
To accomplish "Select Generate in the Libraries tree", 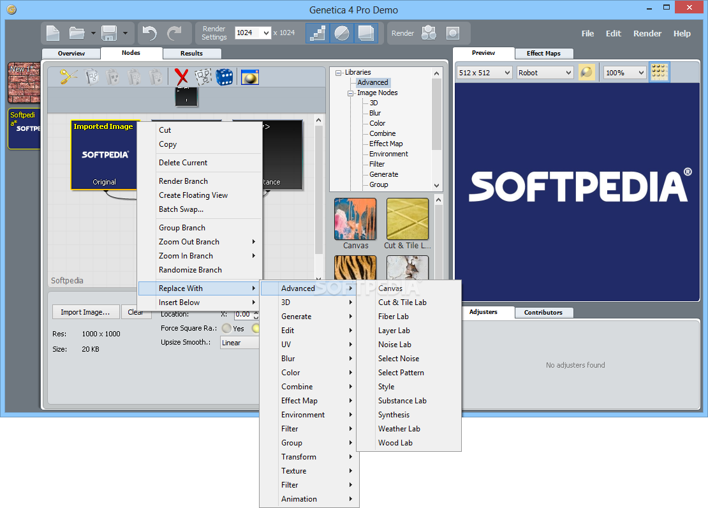I will 384,174.
